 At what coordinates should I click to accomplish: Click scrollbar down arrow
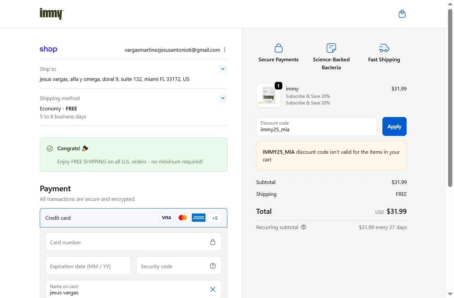(450, 294)
